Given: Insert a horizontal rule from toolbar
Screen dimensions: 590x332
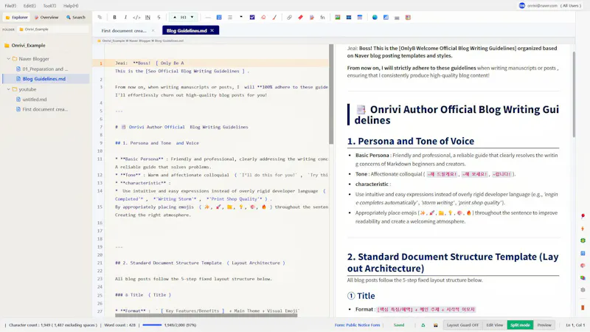Looking at the screenshot, I should pyautogui.click(x=208, y=17).
